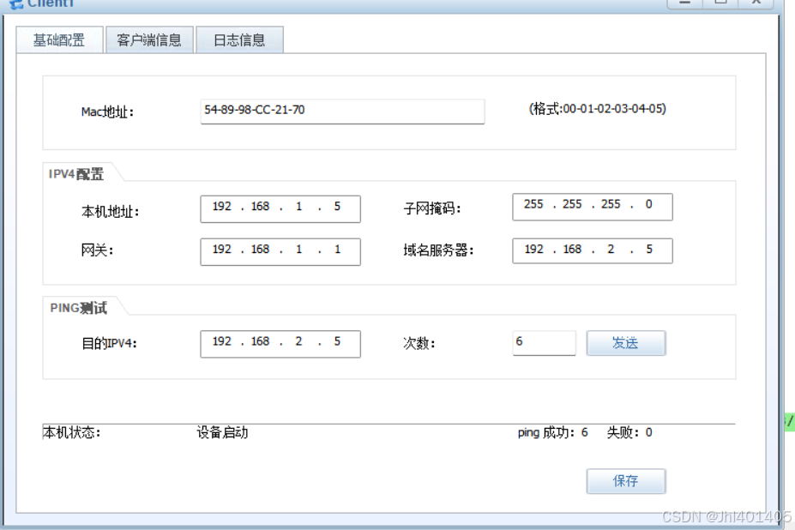This screenshot has width=795, height=530.
Task: Click the ping 成功: 6 status text
Action: pyautogui.click(x=552, y=432)
